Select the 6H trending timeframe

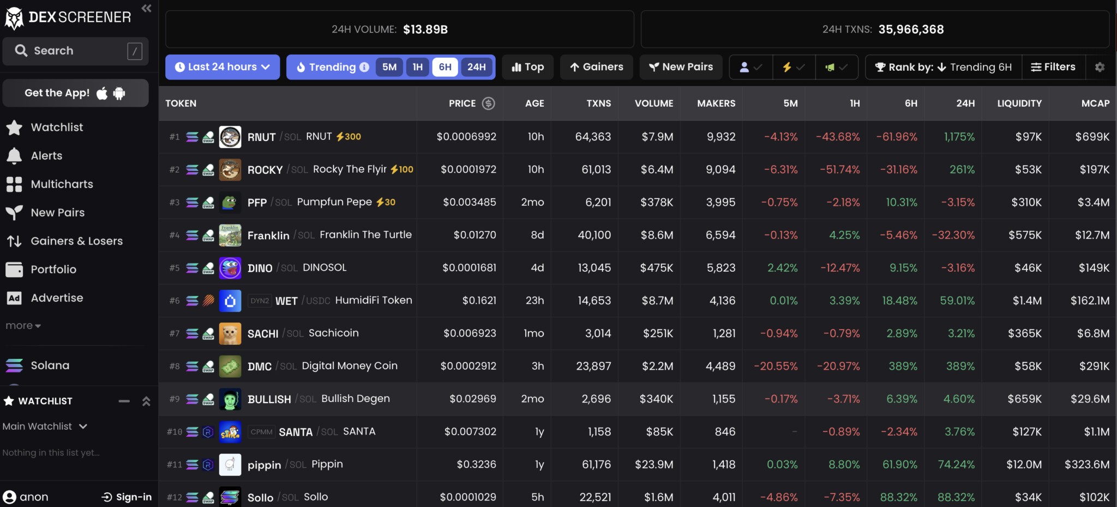pyautogui.click(x=445, y=67)
